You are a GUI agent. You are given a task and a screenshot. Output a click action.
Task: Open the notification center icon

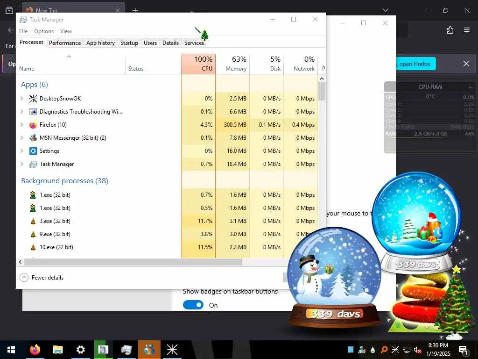tap(463, 350)
